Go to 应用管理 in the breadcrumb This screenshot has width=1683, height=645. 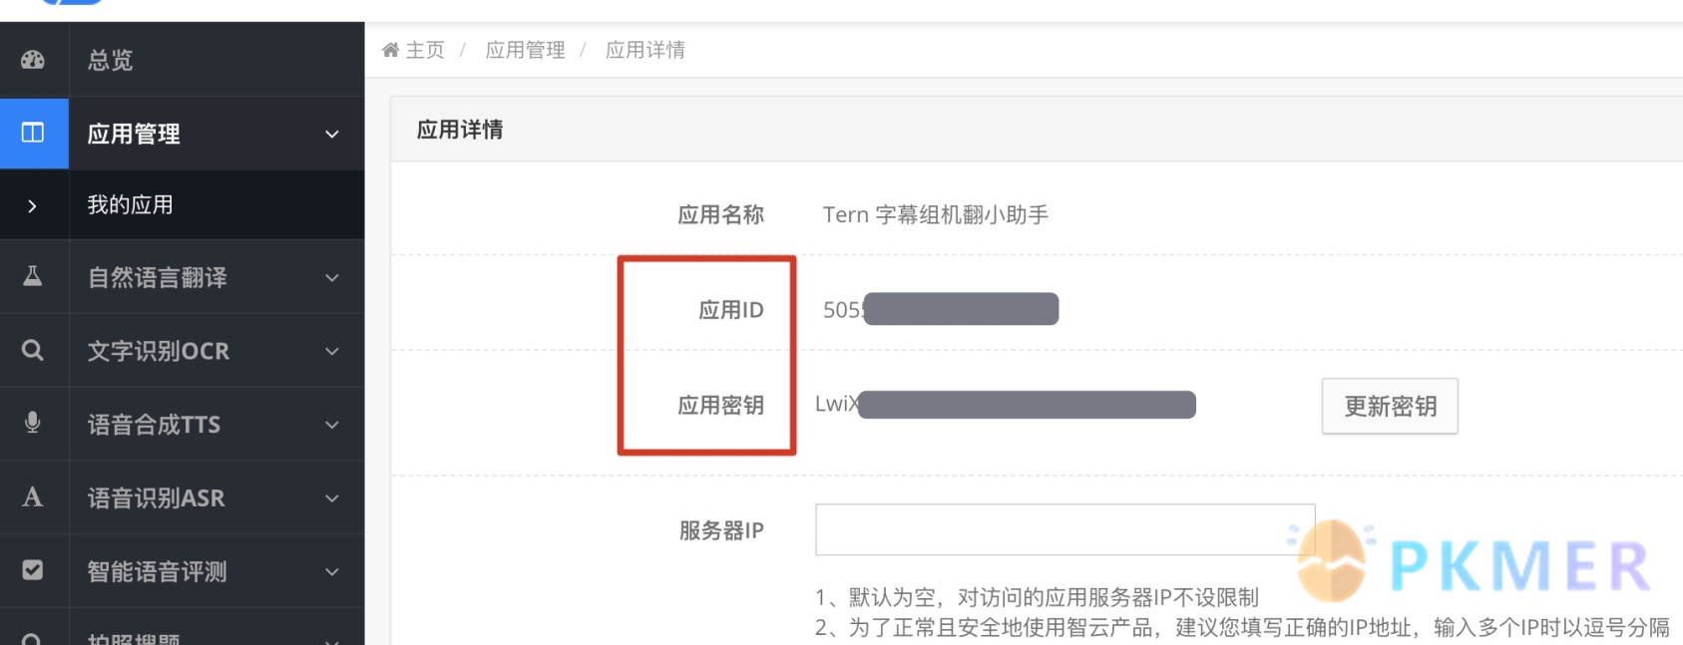pos(525,50)
